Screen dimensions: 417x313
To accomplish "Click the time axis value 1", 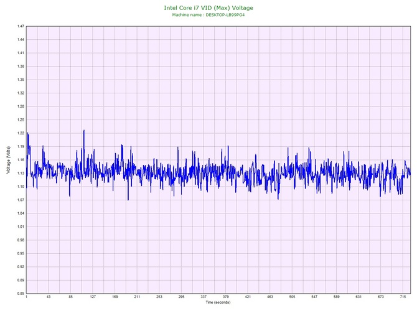I will tap(26, 297).
